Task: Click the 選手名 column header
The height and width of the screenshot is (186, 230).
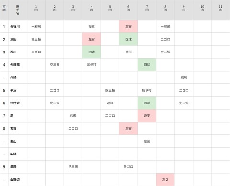Action: 18,10
